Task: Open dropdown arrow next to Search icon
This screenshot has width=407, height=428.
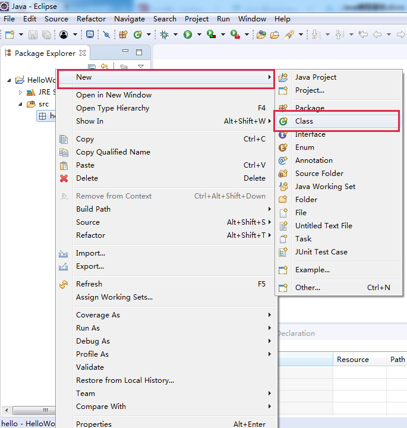Action: click(301, 34)
